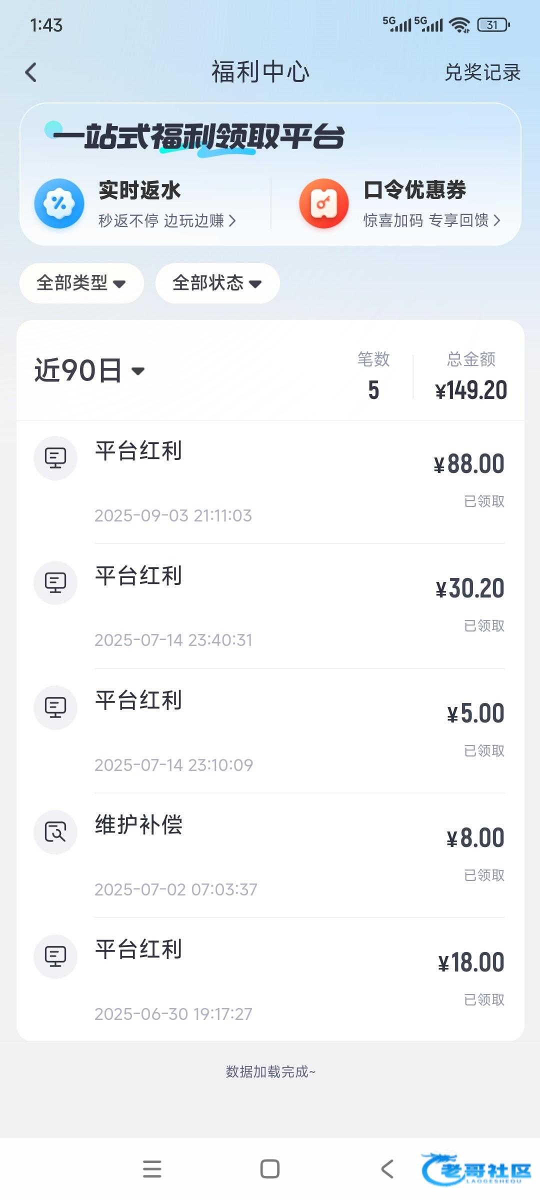Open 惊喜加码 专享回馈 link
This screenshot has height=1200, width=540.
click(431, 220)
